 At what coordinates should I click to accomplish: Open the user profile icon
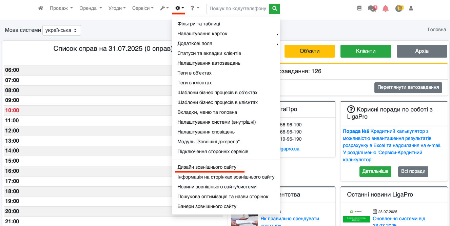point(411,8)
